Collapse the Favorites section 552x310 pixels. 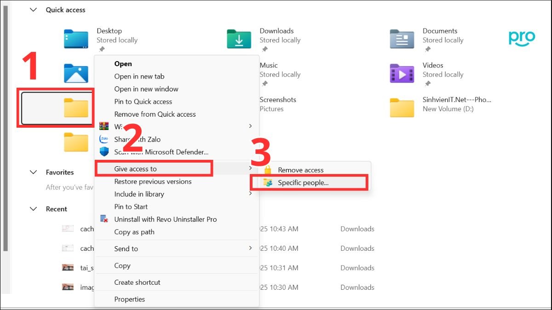(33, 172)
